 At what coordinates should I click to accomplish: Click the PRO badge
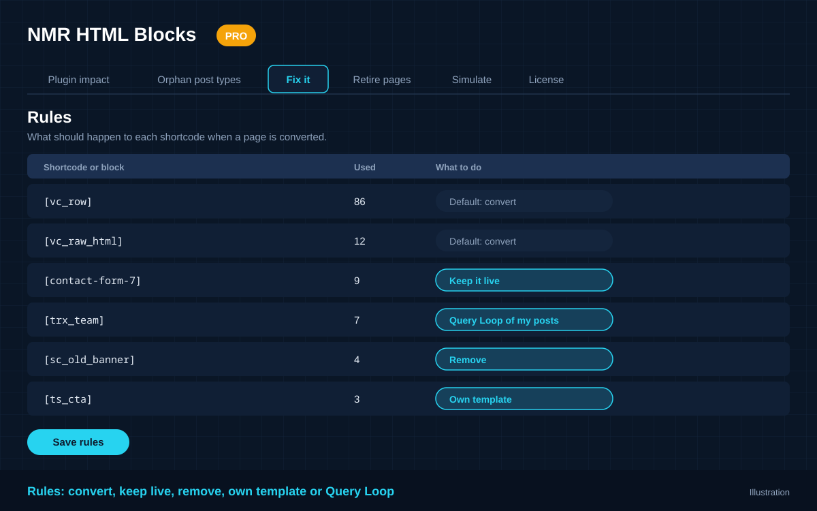click(236, 35)
